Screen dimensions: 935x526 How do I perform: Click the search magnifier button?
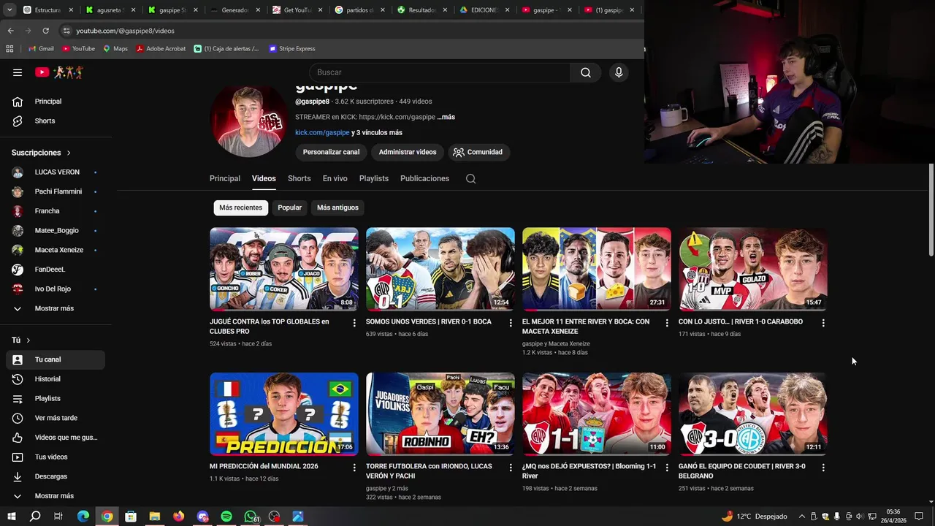tap(586, 72)
